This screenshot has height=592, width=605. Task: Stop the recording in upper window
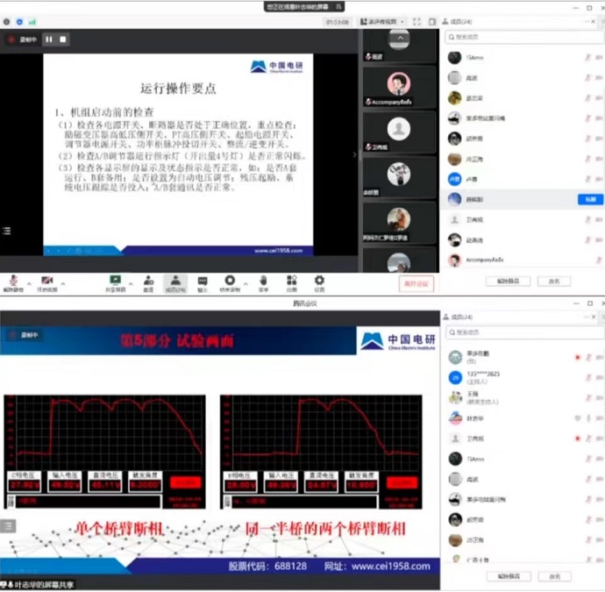pyautogui.click(x=63, y=39)
